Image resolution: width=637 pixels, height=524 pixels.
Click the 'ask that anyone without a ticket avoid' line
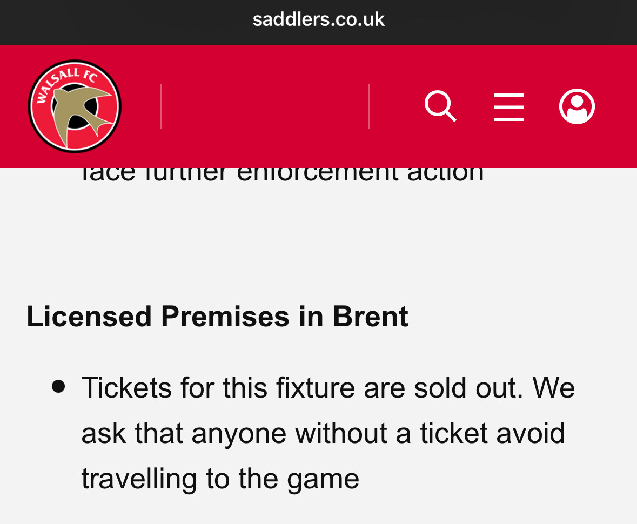click(x=323, y=433)
